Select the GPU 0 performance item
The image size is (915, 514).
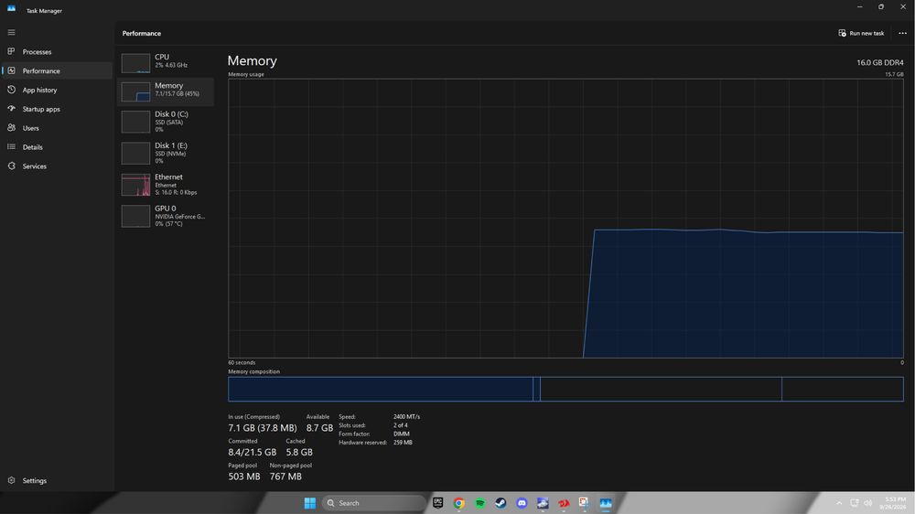tap(166, 216)
